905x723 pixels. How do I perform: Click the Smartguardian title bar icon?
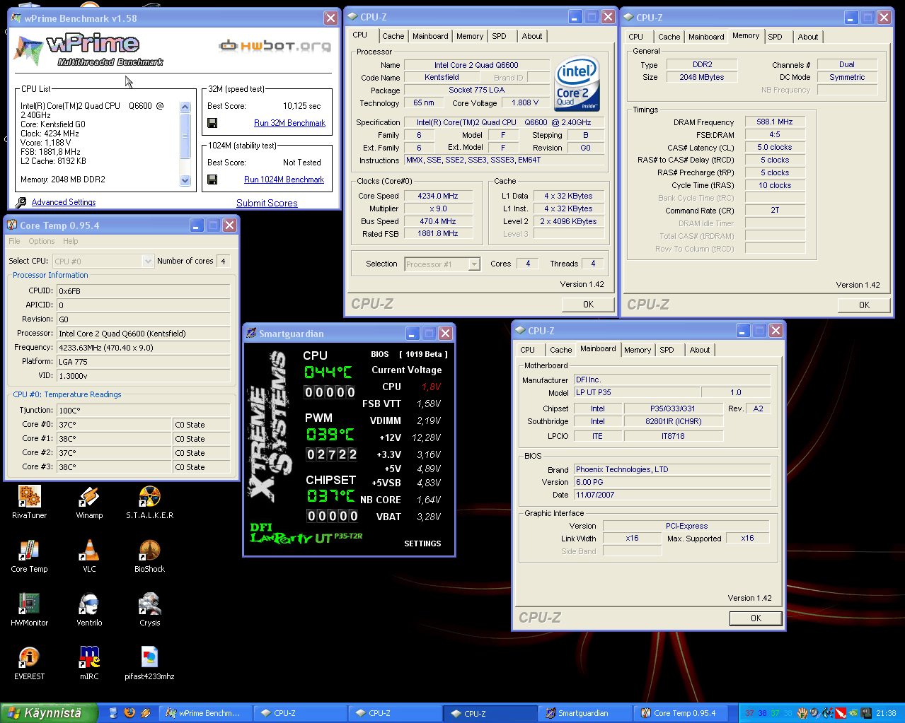click(251, 333)
